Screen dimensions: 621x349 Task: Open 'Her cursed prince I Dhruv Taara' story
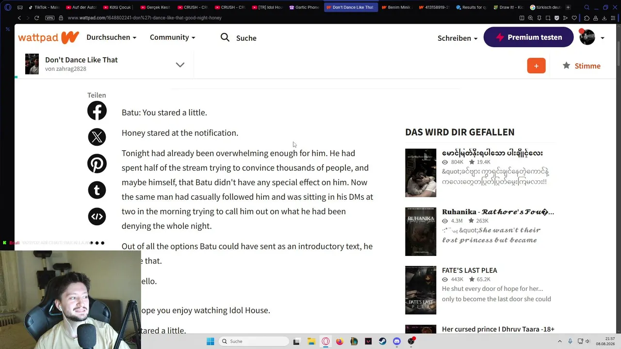[498, 329]
